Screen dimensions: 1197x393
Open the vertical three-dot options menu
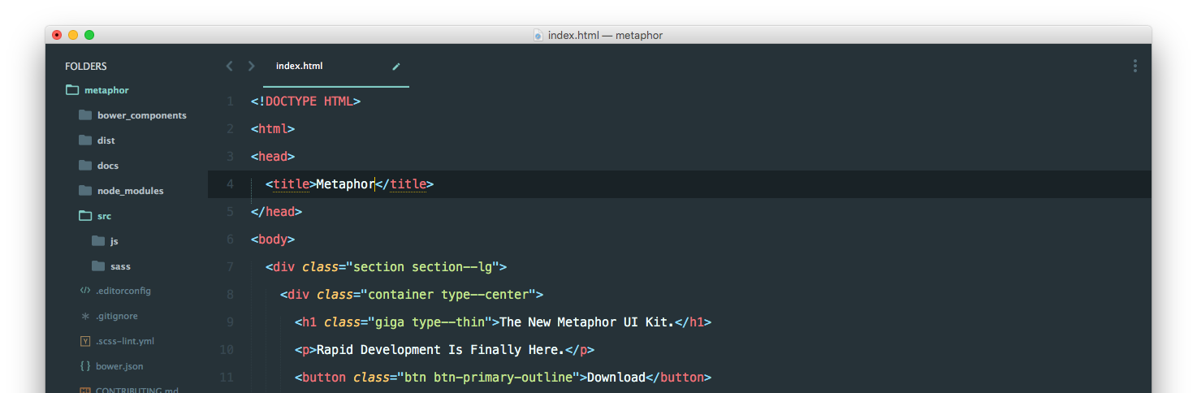[x=1134, y=67]
